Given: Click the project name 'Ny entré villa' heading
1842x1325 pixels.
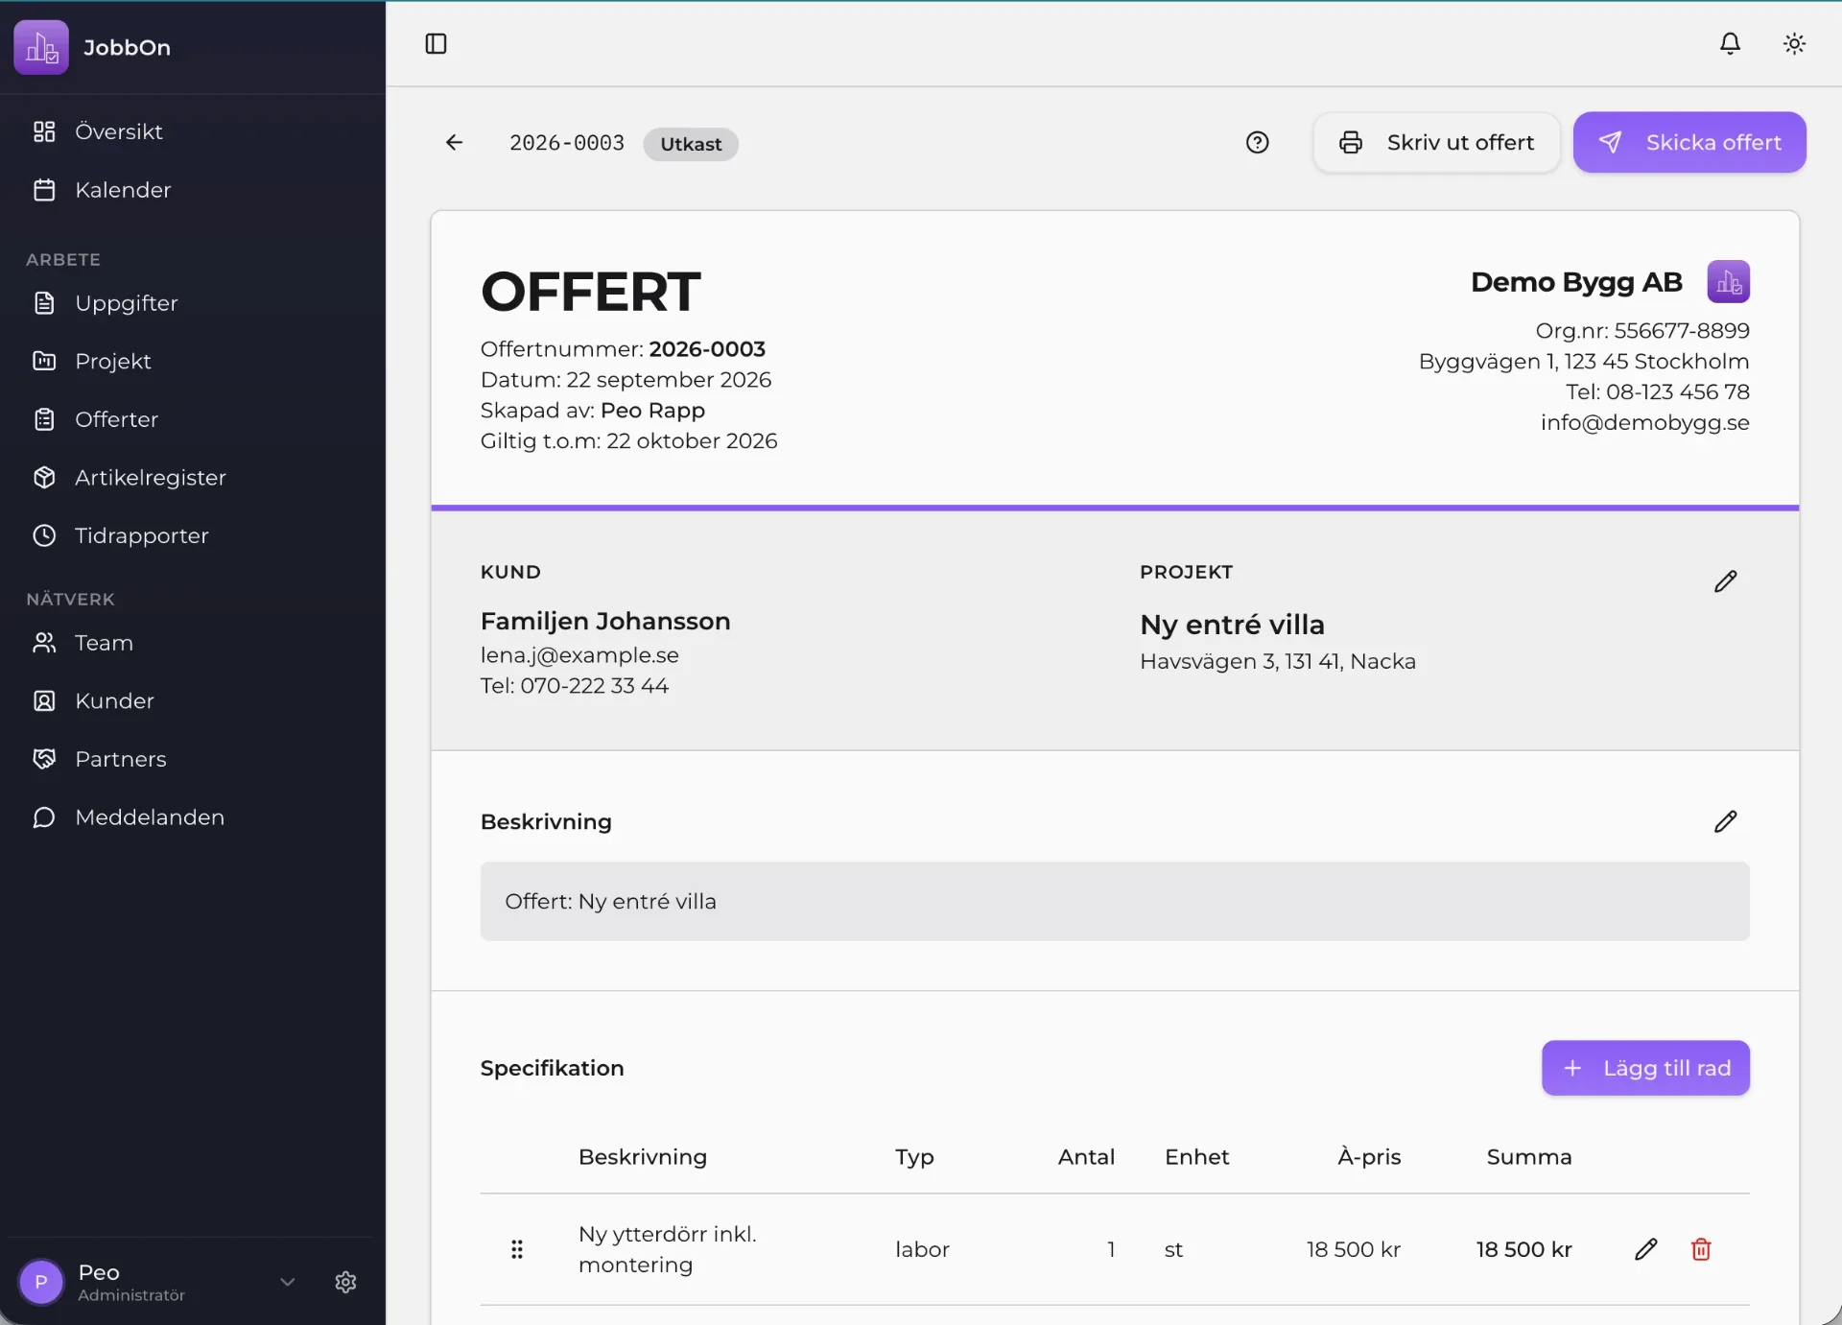Looking at the screenshot, I should click(1232, 625).
